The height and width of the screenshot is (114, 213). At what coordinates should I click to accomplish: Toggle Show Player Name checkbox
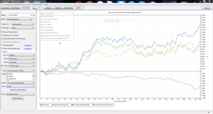(2, 32)
